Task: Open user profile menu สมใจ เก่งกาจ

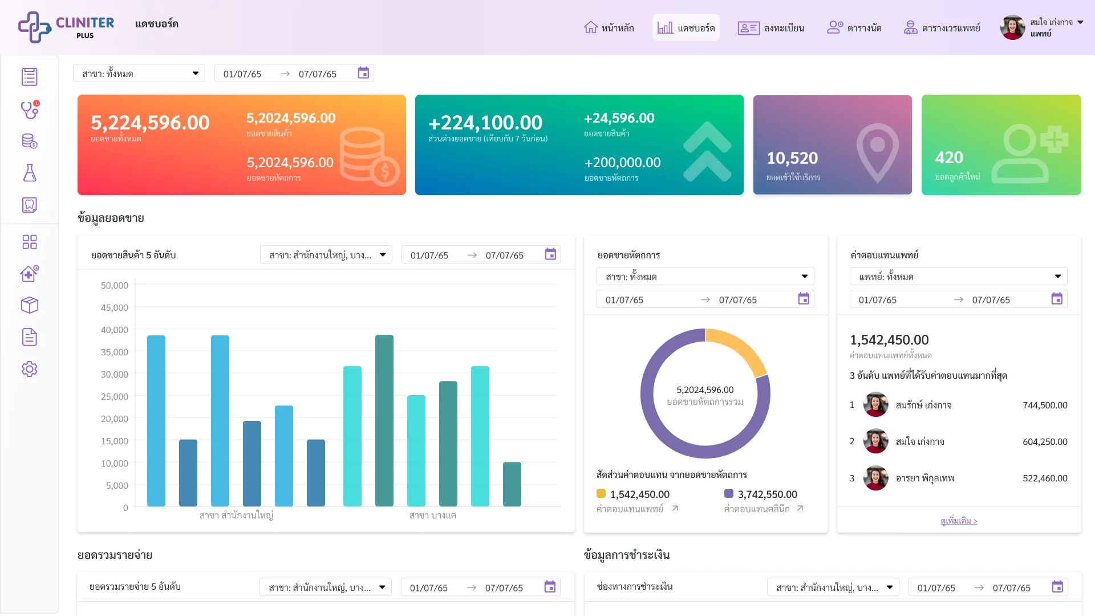Action: point(1042,27)
